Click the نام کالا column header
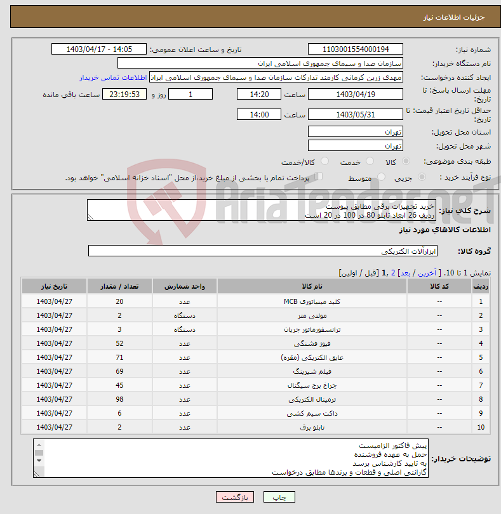 pyautogui.click(x=312, y=286)
